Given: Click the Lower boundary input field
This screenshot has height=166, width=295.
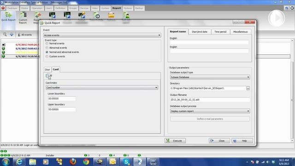Looking at the screenshot, I should [x=62, y=99].
